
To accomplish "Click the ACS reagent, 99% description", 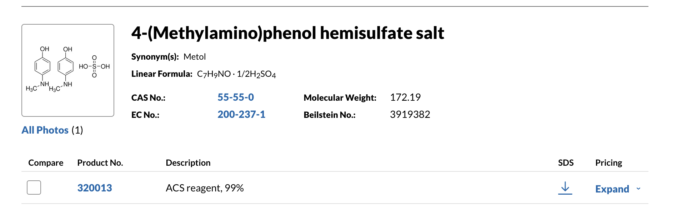I will pyautogui.click(x=205, y=188).
